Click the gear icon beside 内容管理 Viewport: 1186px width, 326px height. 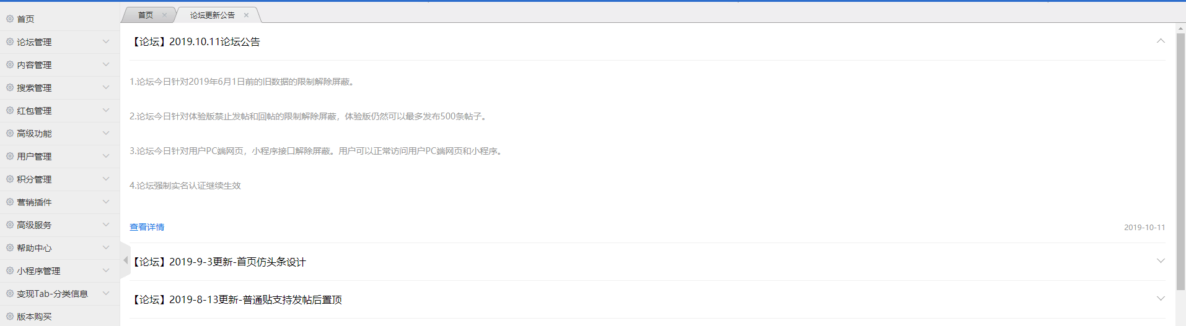tap(10, 65)
